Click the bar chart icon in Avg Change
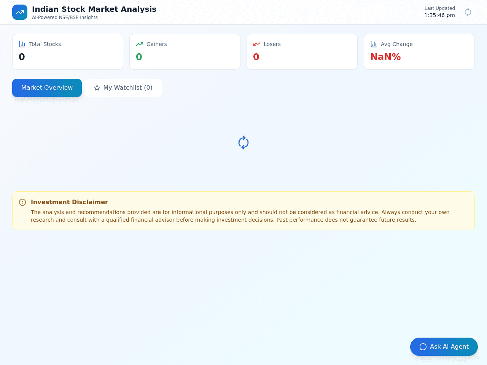The width and height of the screenshot is (487, 365). pos(374,44)
